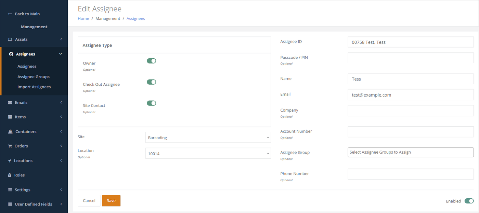Image resolution: width=479 pixels, height=213 pixels.
Task: Expand the Items menu chevron
Action: 61,117
